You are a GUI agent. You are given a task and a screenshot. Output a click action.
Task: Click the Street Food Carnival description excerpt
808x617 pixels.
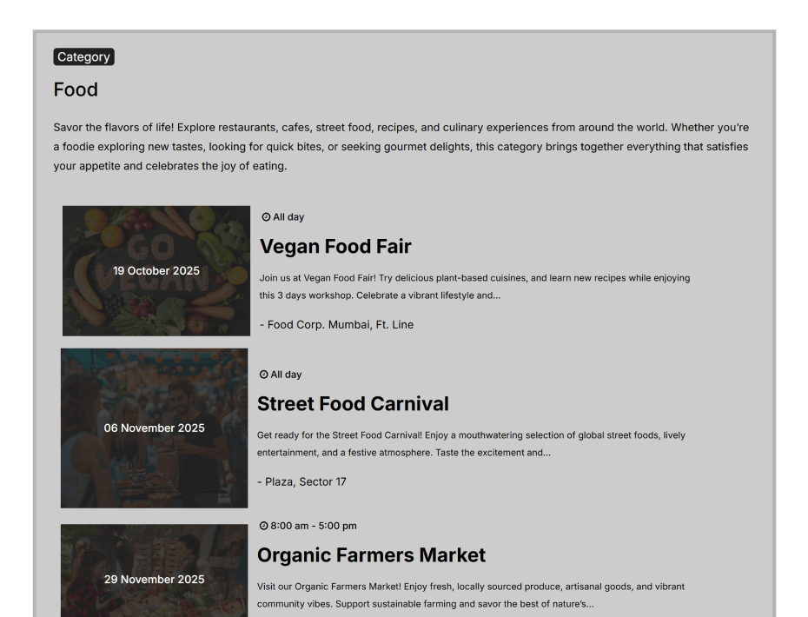[x=471, y=444]
